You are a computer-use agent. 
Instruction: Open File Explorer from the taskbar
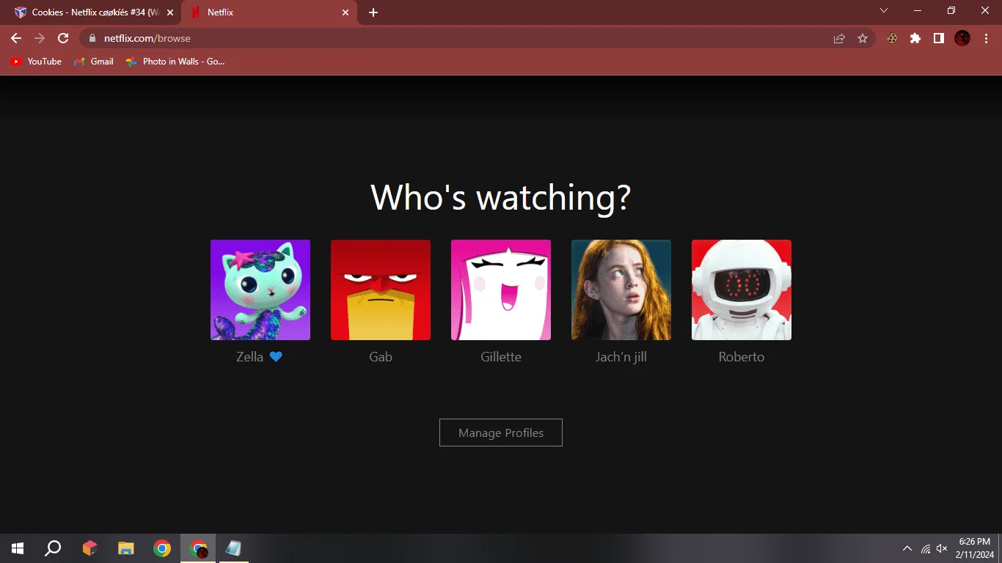click(x=126, y=548)
